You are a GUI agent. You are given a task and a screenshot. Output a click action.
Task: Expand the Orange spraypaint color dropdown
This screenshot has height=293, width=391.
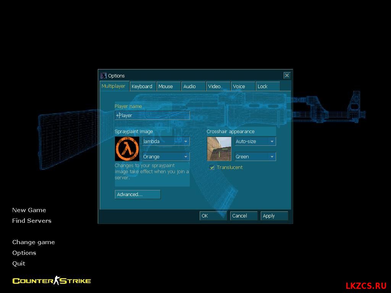point(166,156)
